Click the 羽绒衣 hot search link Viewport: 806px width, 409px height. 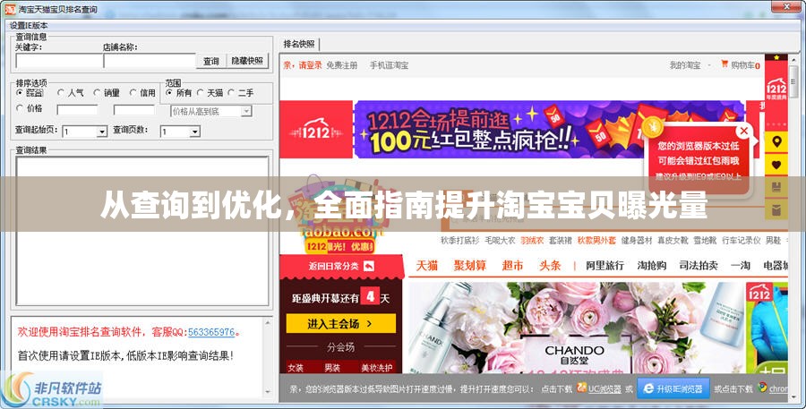tap(532, 240)
